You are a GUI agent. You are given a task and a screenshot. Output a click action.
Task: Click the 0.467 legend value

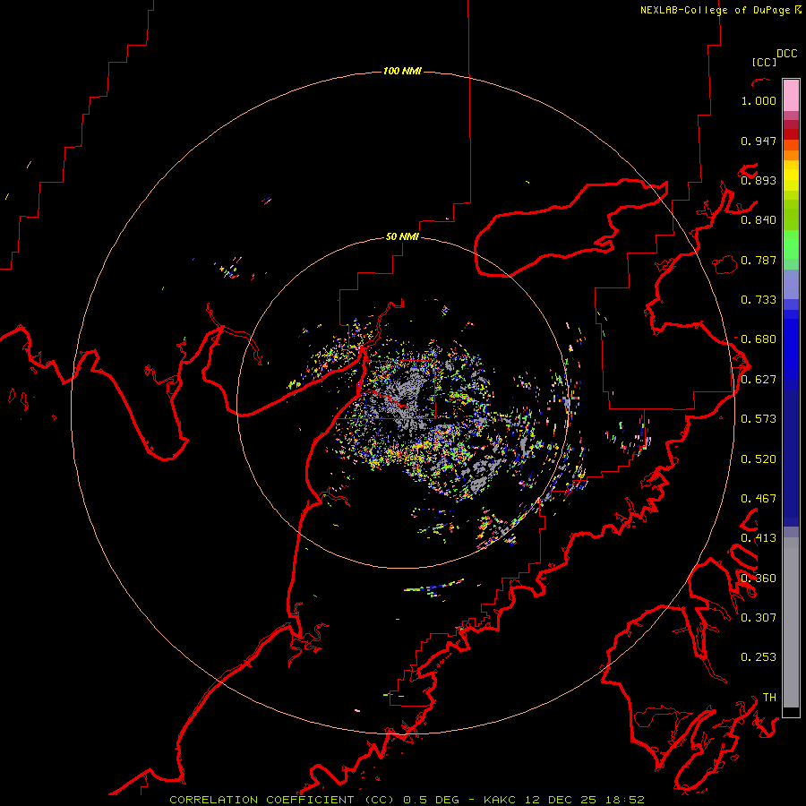759,499
